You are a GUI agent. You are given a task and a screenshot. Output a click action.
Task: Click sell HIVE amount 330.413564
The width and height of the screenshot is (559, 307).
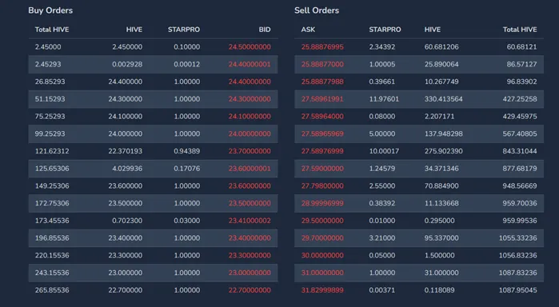tap(444, 99)
